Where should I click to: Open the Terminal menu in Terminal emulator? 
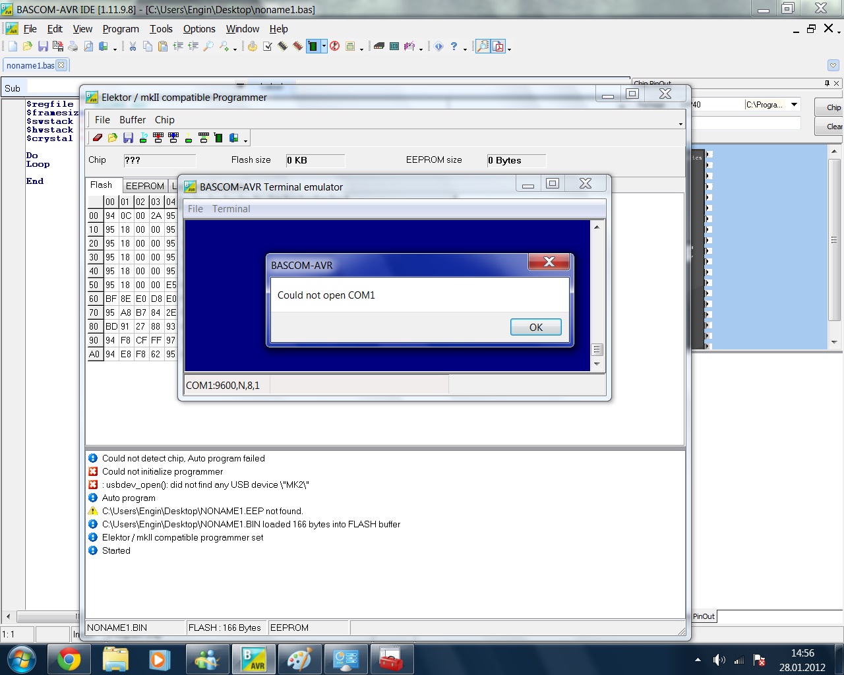coord(231,209)
